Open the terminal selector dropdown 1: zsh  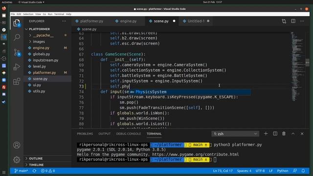(235, 133)
